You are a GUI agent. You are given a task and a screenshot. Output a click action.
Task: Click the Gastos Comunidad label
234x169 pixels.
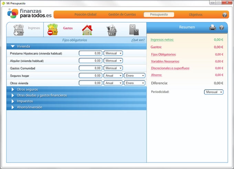pos(22,68)
